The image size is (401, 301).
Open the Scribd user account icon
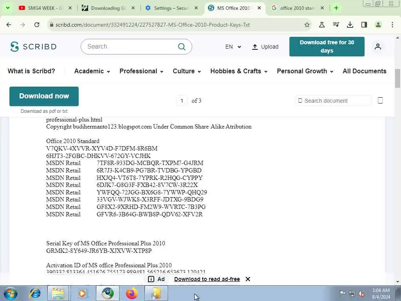[378, 47]
